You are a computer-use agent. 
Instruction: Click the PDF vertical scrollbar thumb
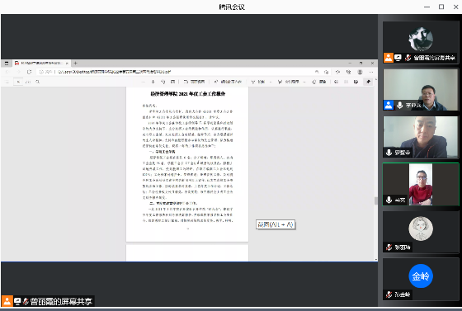(375, 200)
